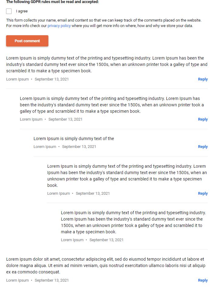Click author name under the short one-line comment
The height and width of the screenshot is (288, 219).
tap(45, 146)
